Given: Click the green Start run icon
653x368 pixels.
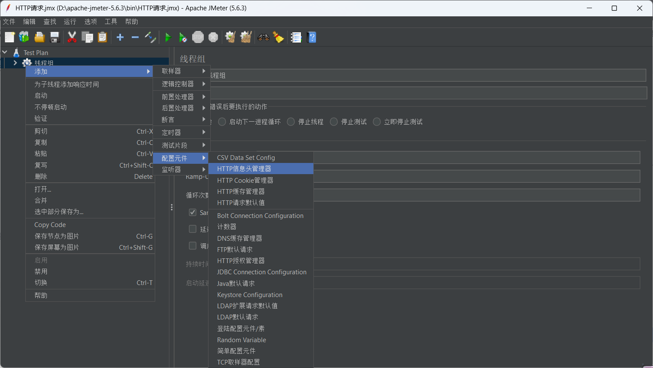Looking at the screenshot, I should pos(168,37).
